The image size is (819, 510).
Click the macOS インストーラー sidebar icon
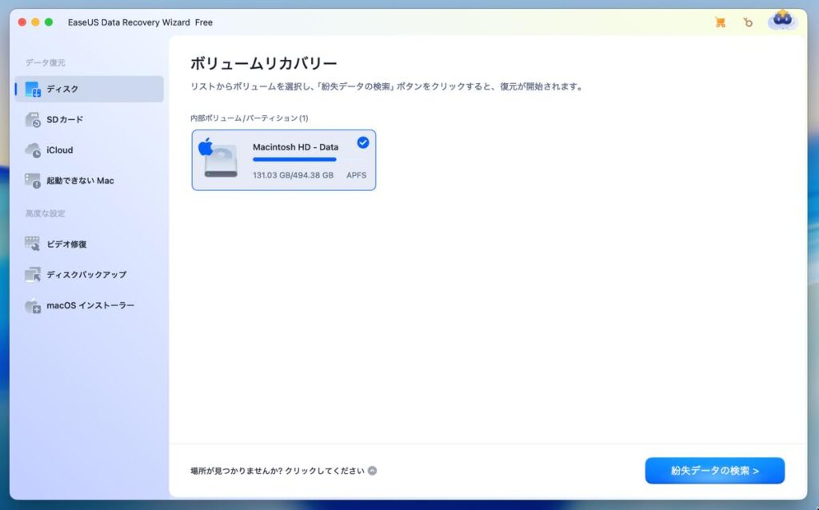(33, 305)
